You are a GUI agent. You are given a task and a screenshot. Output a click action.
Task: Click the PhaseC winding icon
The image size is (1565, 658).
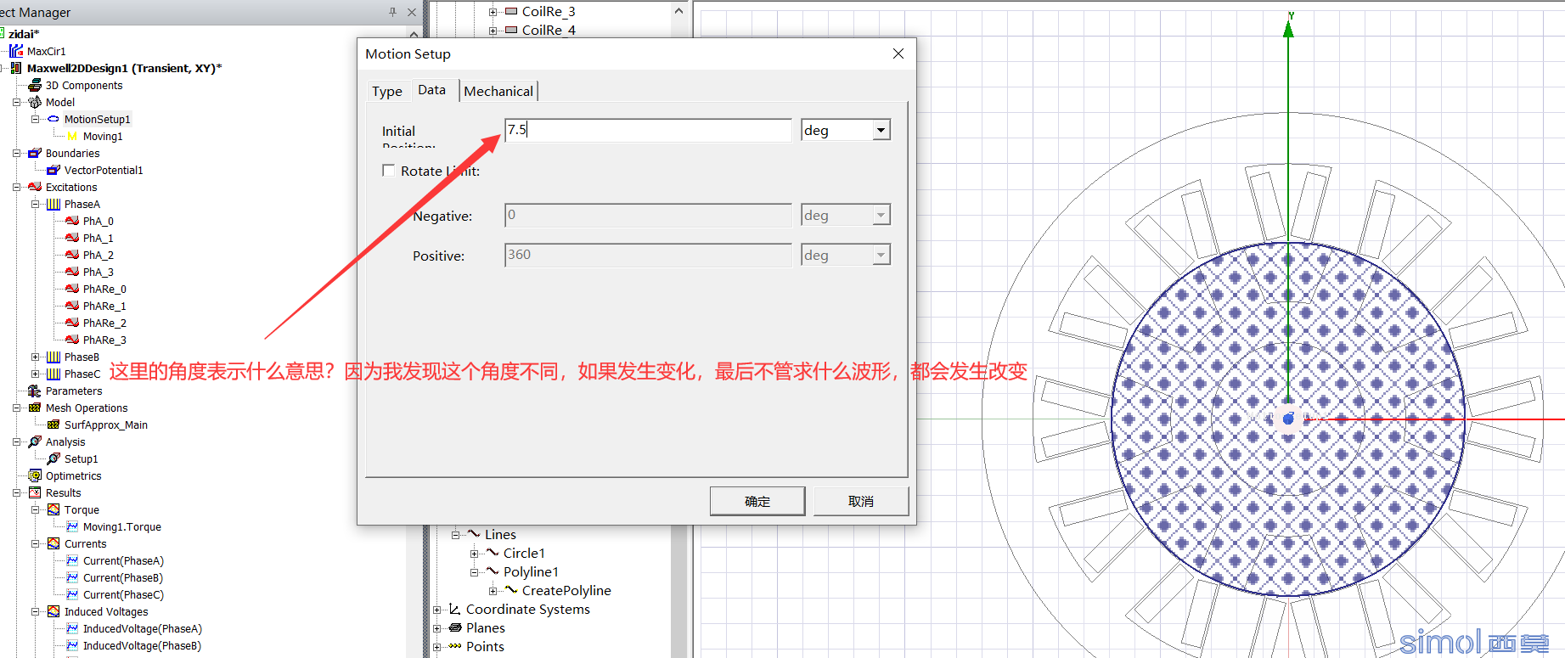point(53,374)
